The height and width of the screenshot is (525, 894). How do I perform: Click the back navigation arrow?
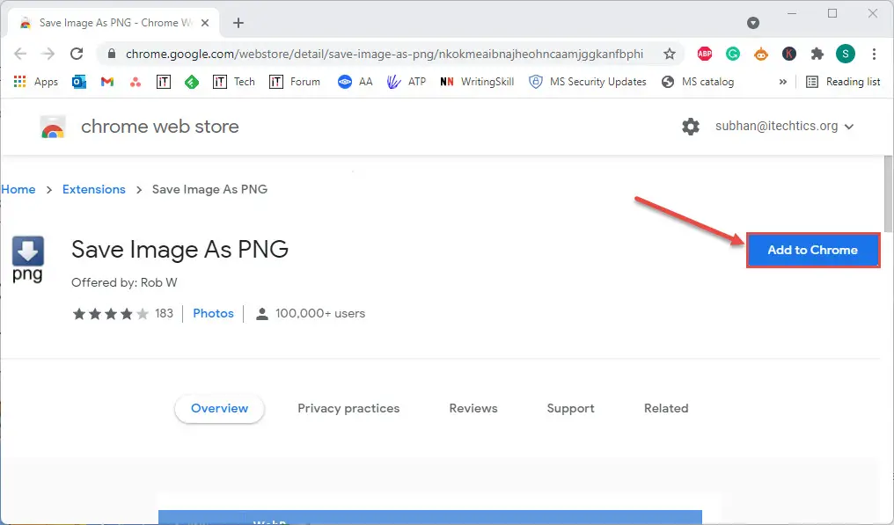[x=20, y=54]
